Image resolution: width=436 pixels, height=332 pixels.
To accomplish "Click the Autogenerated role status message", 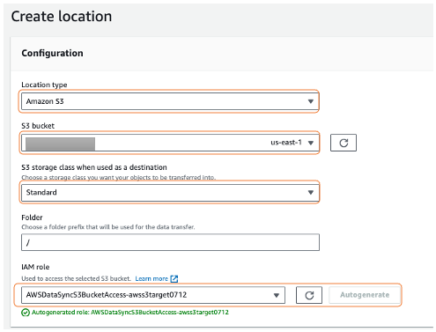I will click(x=130, y=313).
